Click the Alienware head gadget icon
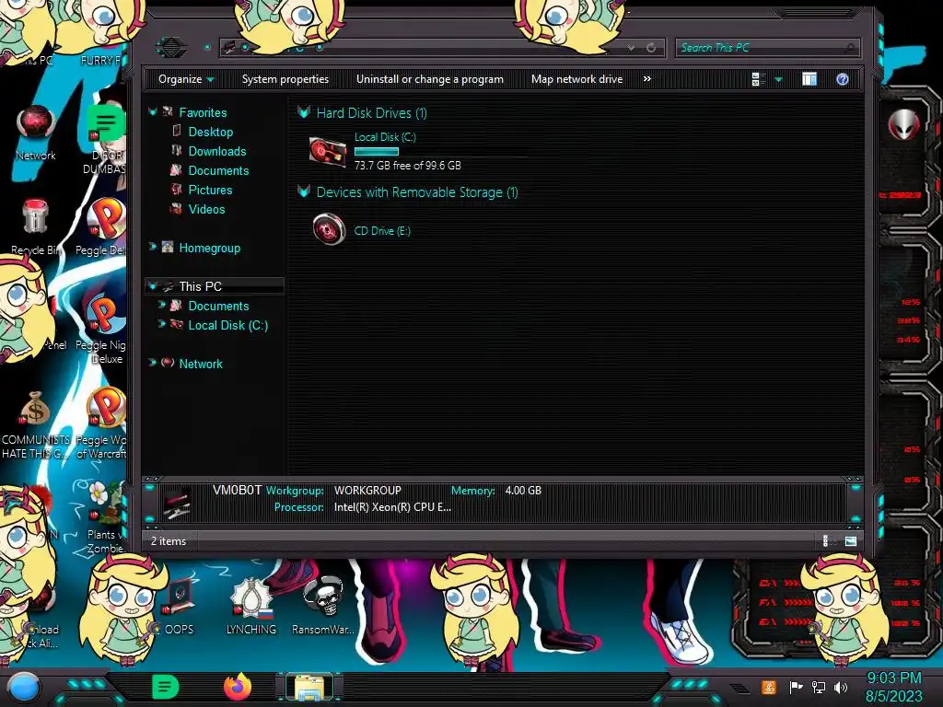The image size is (943, 707). [x=903, y=124]
